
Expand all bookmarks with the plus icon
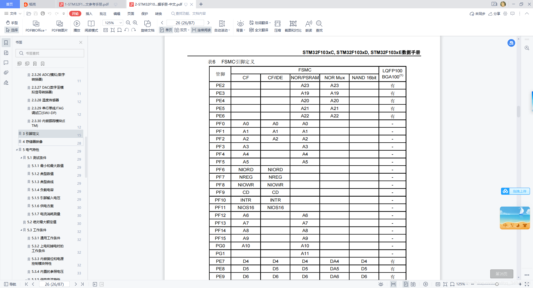(x=19, y=64)
